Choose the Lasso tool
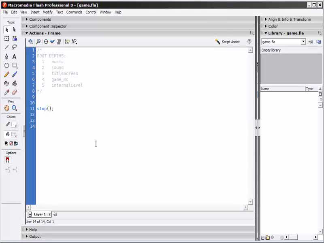Image resolution: width=324 pixels, height=243 pixels. click(15, 47)
